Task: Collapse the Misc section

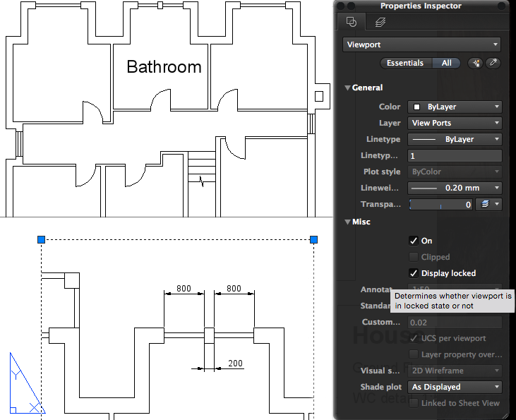Action: pyautogui.click(x=347, y=222)
